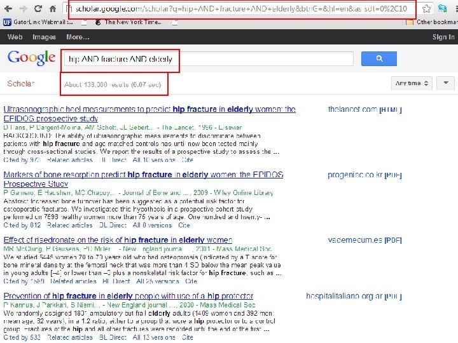Click the Google logo
This screenshot has height=343, width=458.
pos(32,58)
